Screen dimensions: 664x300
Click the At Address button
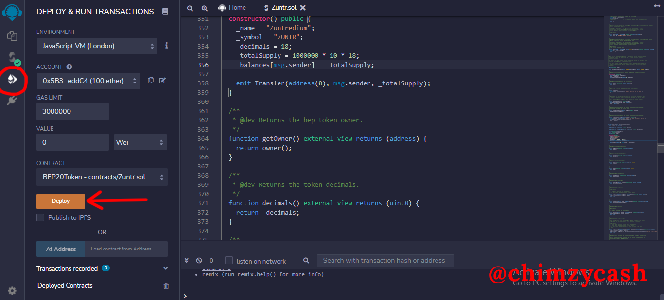coord(61,249)
